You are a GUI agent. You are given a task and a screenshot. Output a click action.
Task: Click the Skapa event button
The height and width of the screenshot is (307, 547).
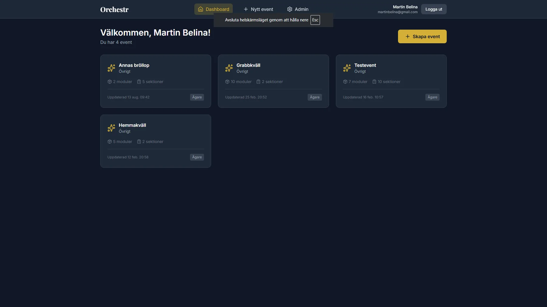coord(422,36)
